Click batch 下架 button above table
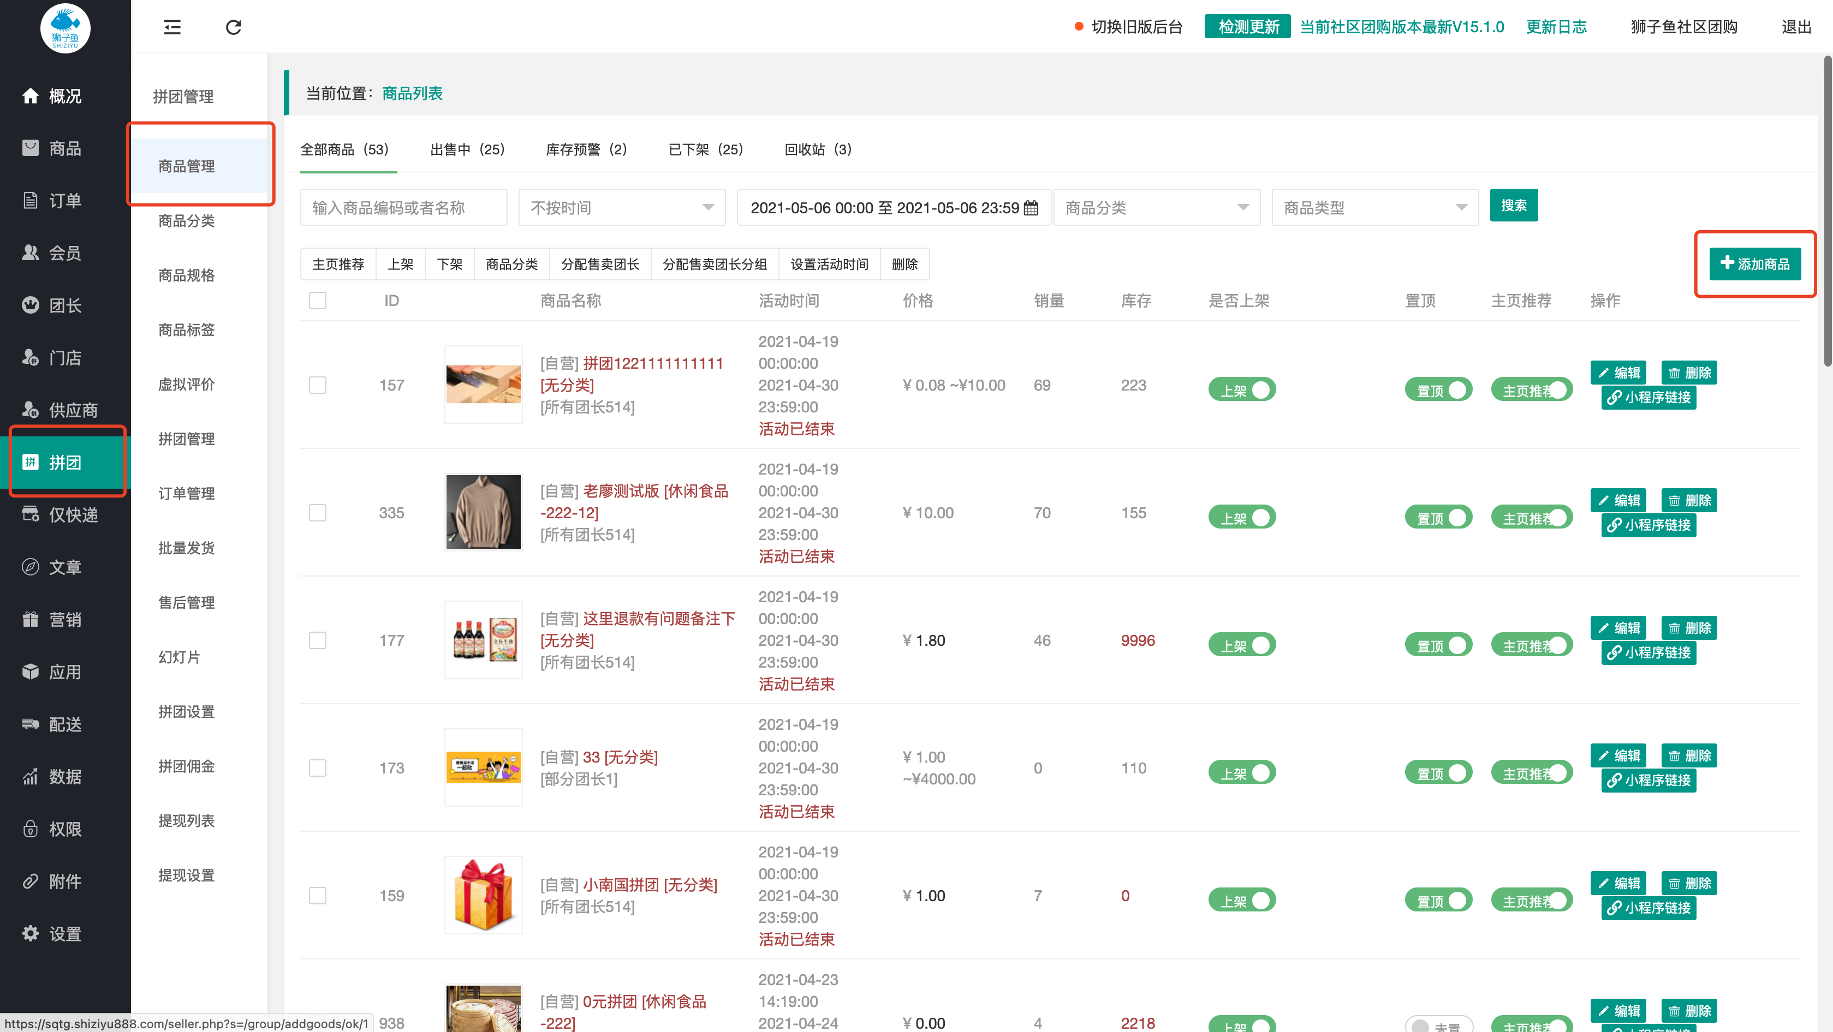The width and height of the screenshot is (1833, 1032). coord(449,264)
